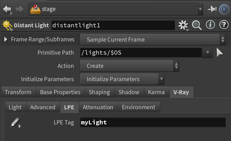Click the magnifying glass search icon
The height and width of the screenshot is (141, 231).
click(197, 25)
